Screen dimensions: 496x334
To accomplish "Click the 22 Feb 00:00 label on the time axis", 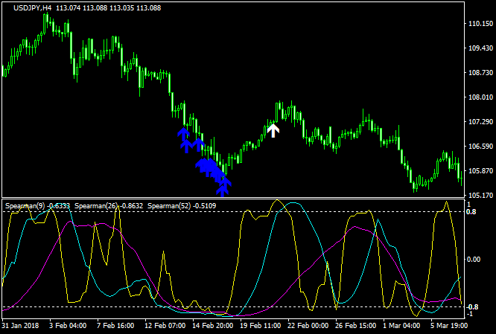I will 308,326.
